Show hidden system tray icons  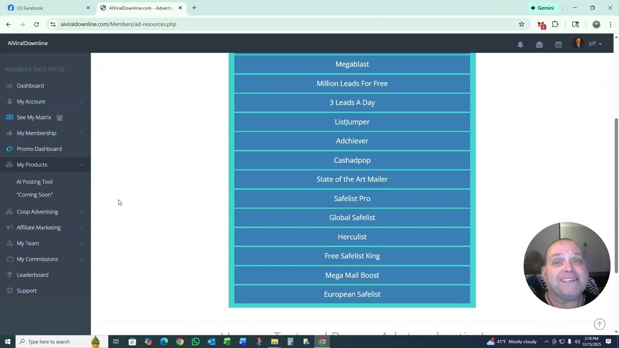tap(546, 342)
